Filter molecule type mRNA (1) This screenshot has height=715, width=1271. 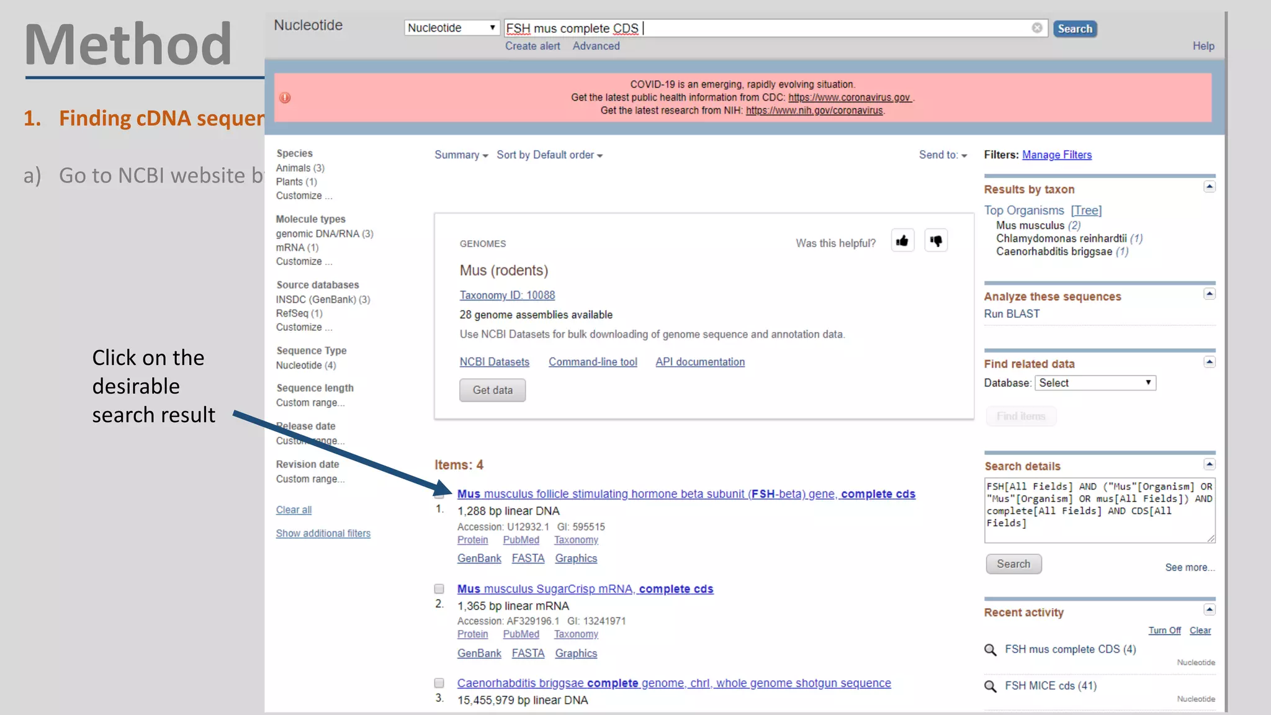point(297,248)
